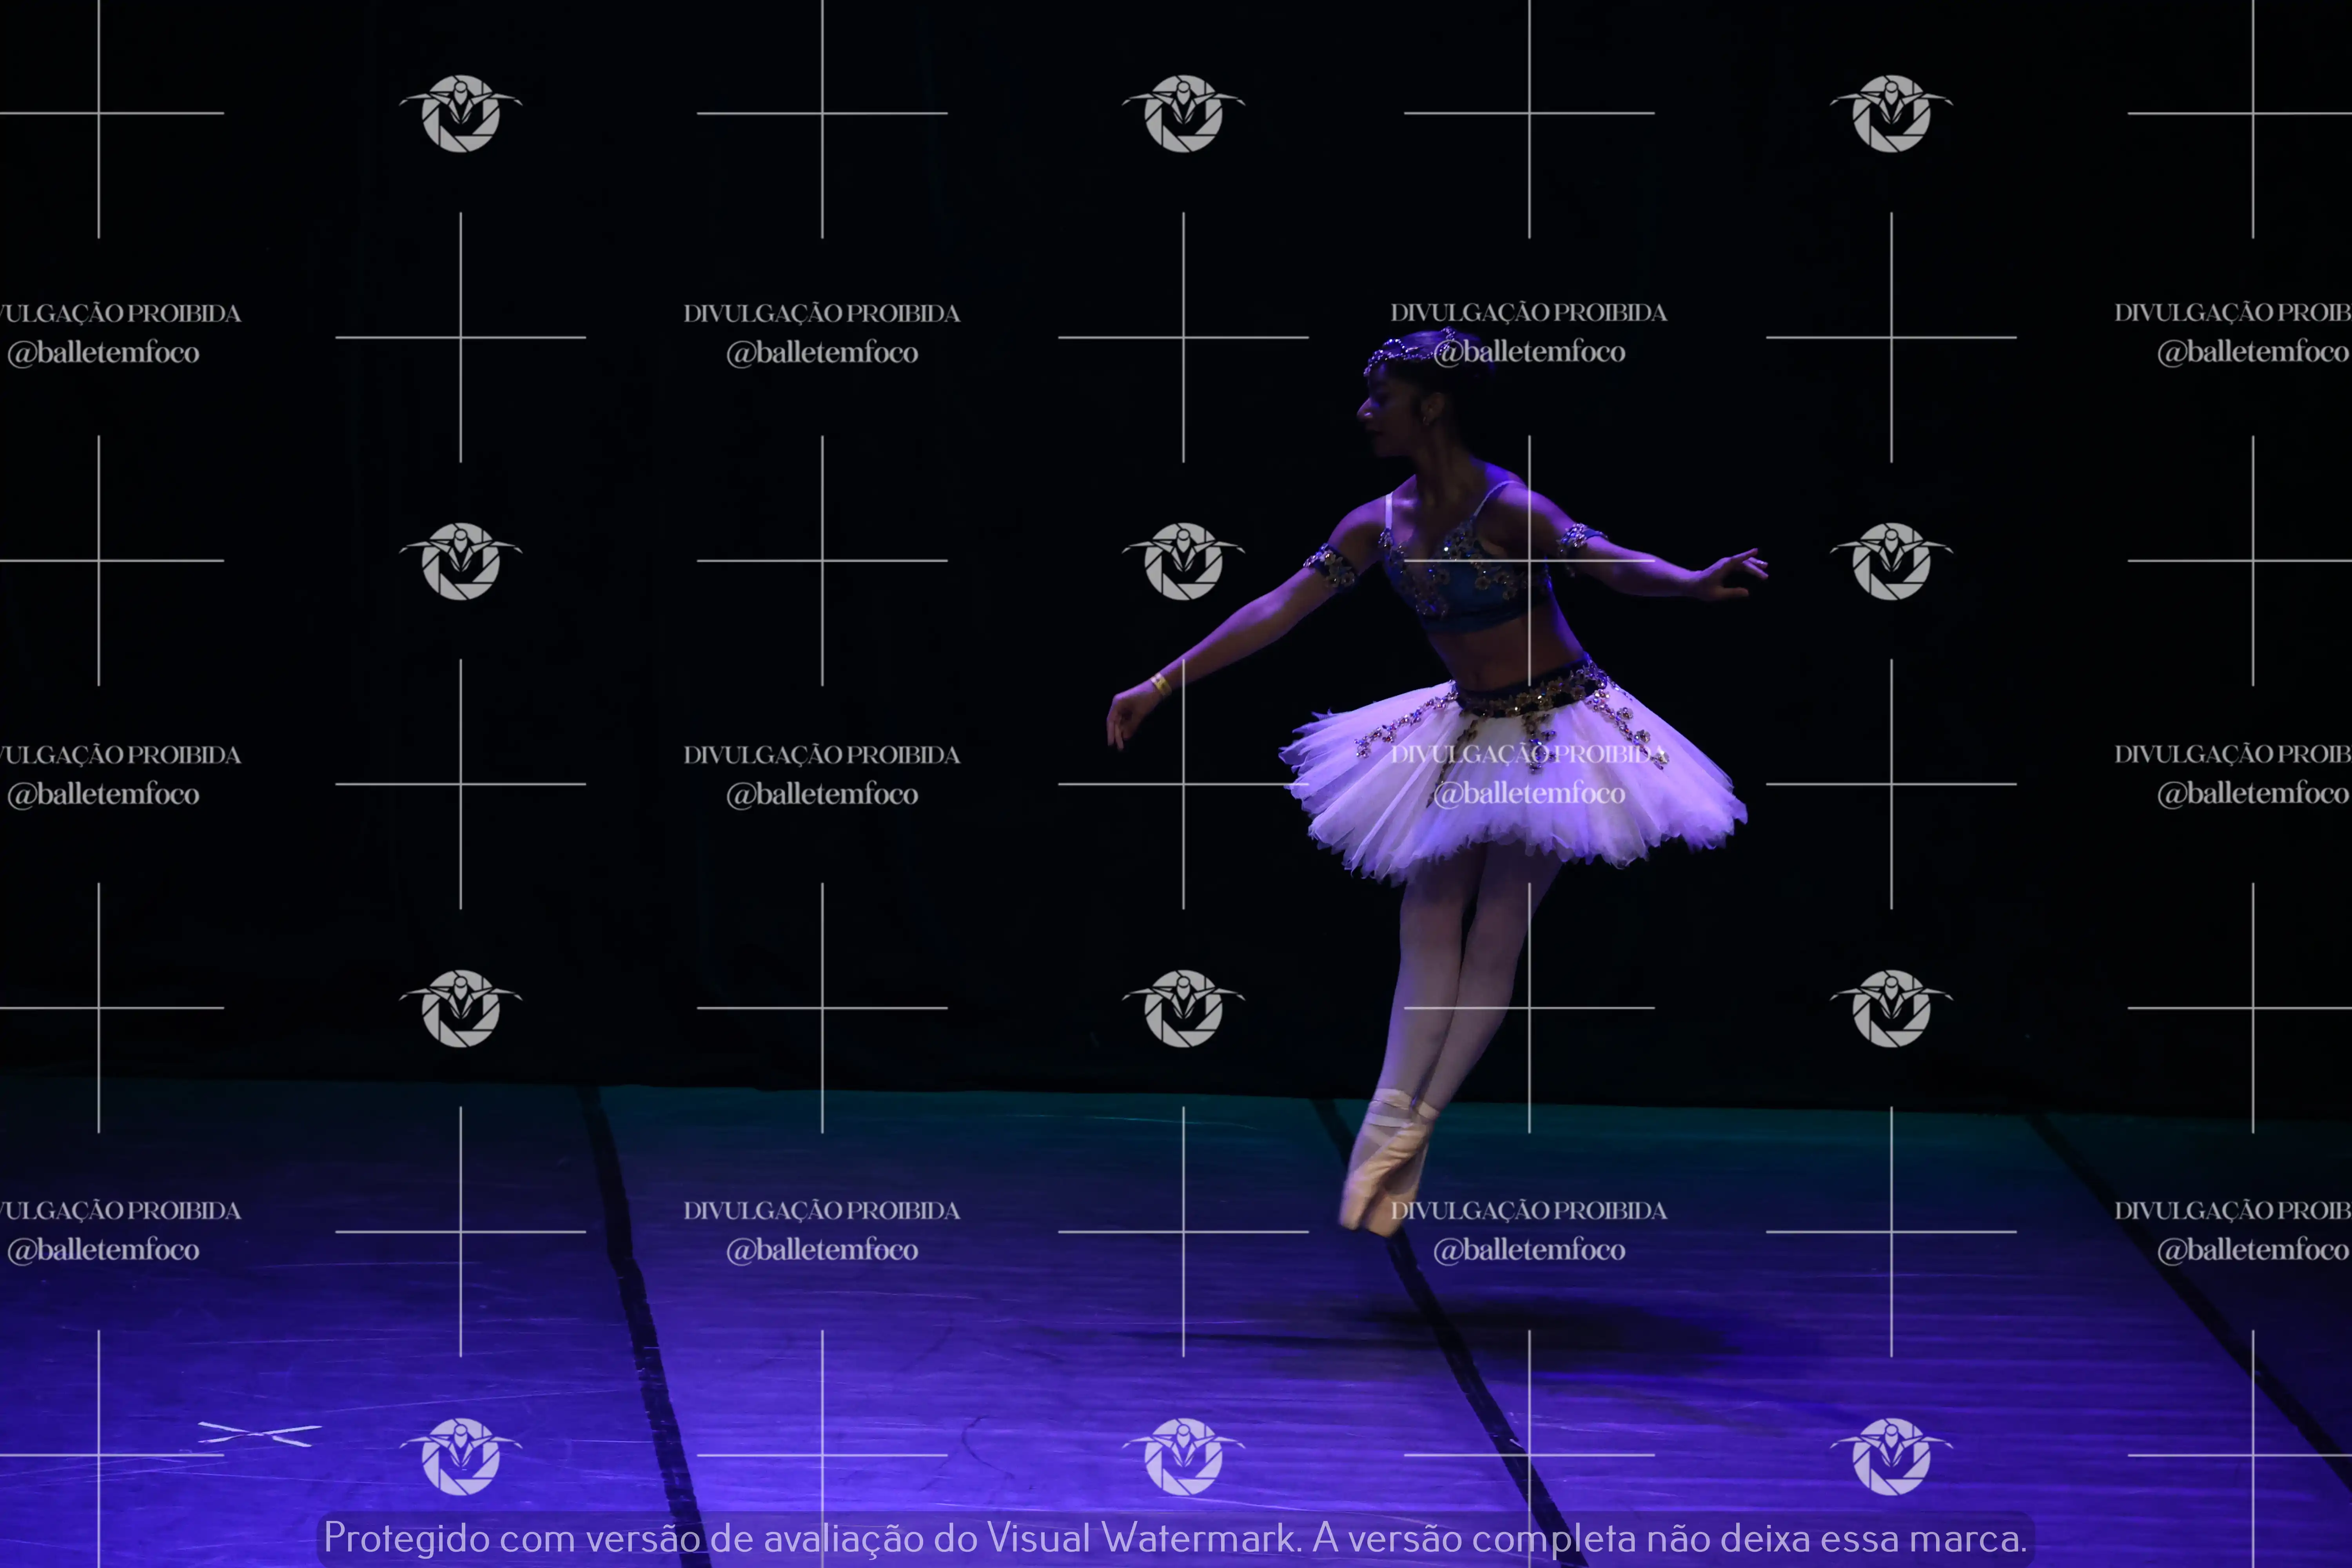Click the dancer's pointe shoes
The image size is (2352, 1568).
[1384, 1165]
